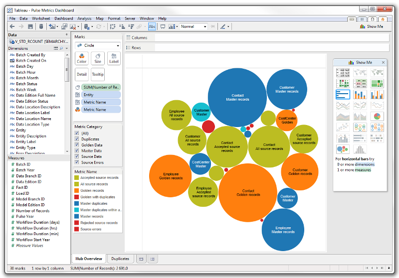Select the Number of Records measure

(32, 211)
